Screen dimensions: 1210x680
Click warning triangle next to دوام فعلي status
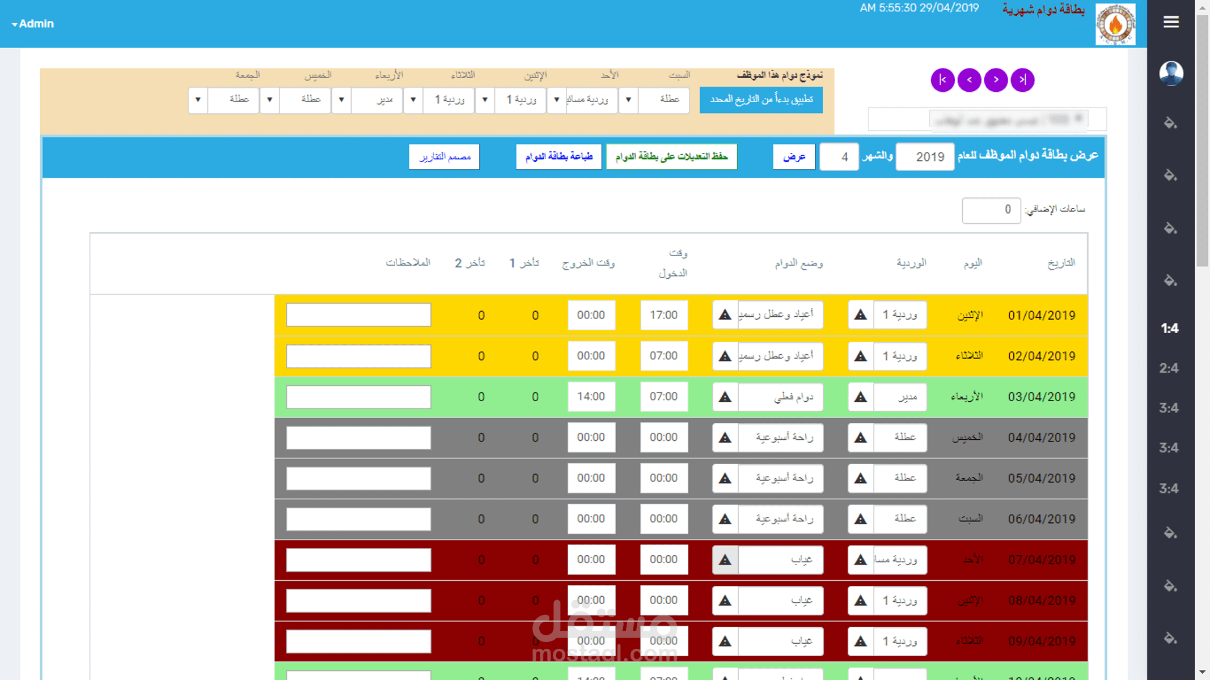pyautogui.click(x=725, y=397)
